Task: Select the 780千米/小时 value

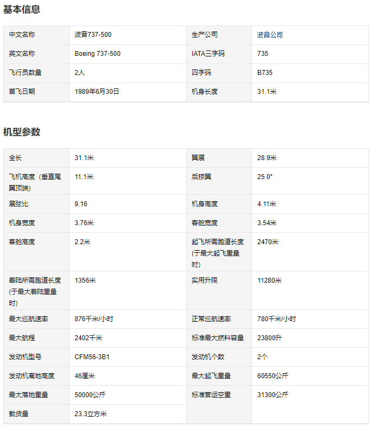Action: pyautogui.click(x=276, y=319)
